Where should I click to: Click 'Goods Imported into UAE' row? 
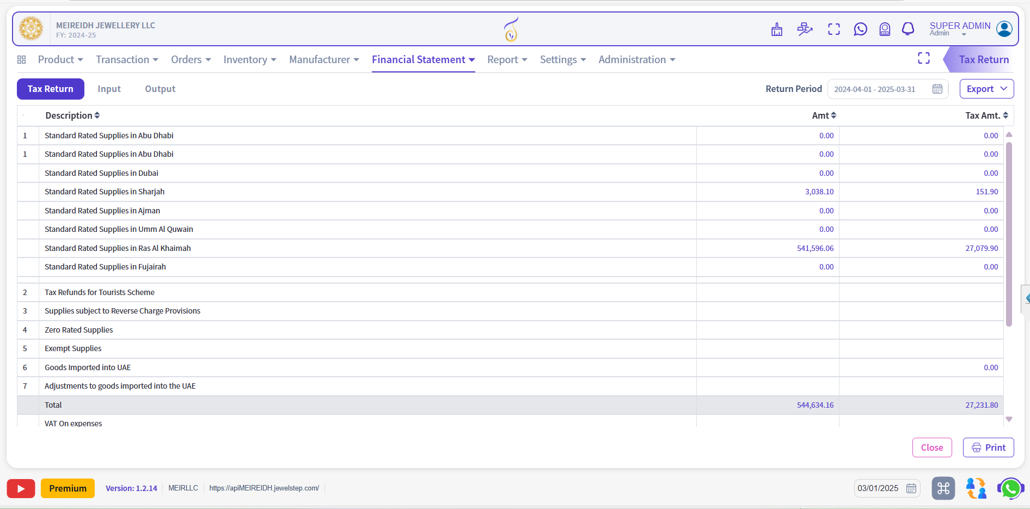point(510,367)
